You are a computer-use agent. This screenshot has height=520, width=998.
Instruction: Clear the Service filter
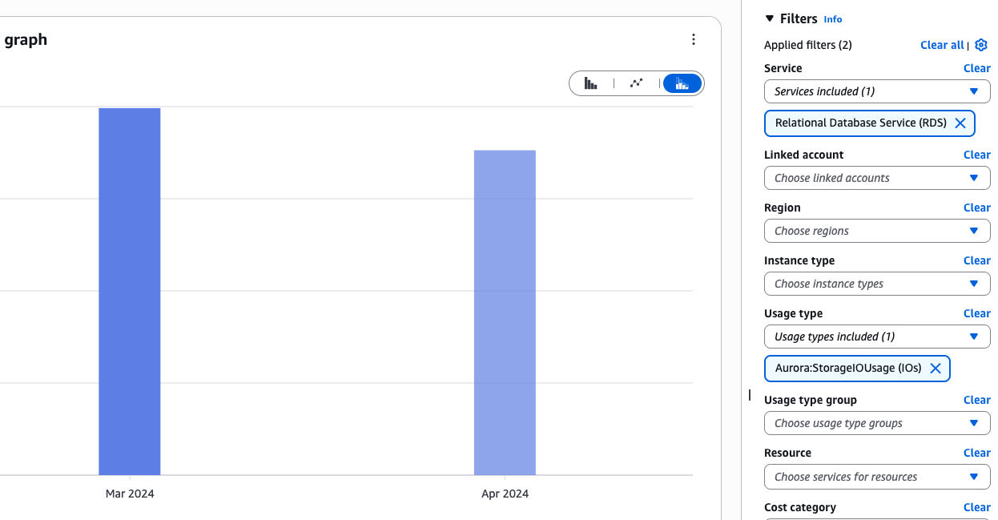click(977, 68)
